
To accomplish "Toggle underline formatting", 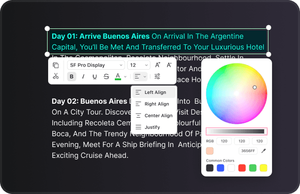I will click(95, 76).
